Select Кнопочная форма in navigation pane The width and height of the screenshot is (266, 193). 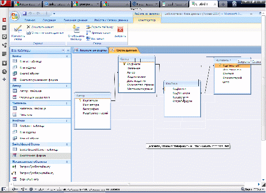[41, 155]
